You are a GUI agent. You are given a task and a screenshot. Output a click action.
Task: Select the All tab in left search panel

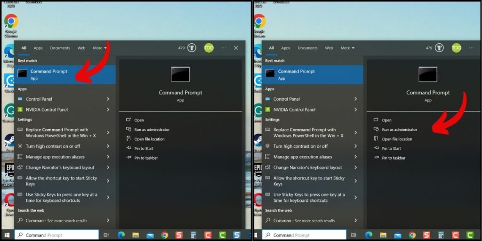coord(24,48)
